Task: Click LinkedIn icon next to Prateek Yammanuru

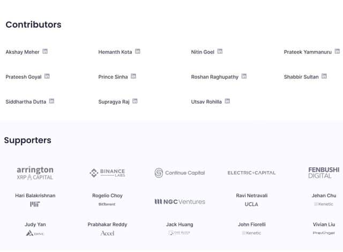Action: click(x=337, y=51)
